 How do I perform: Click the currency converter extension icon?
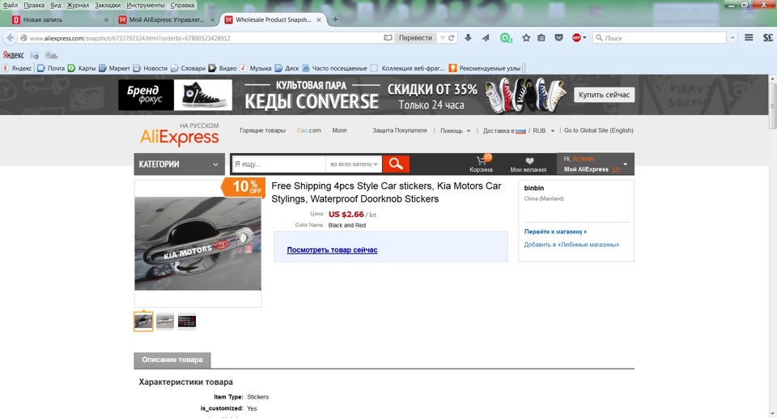click(767, 38)
